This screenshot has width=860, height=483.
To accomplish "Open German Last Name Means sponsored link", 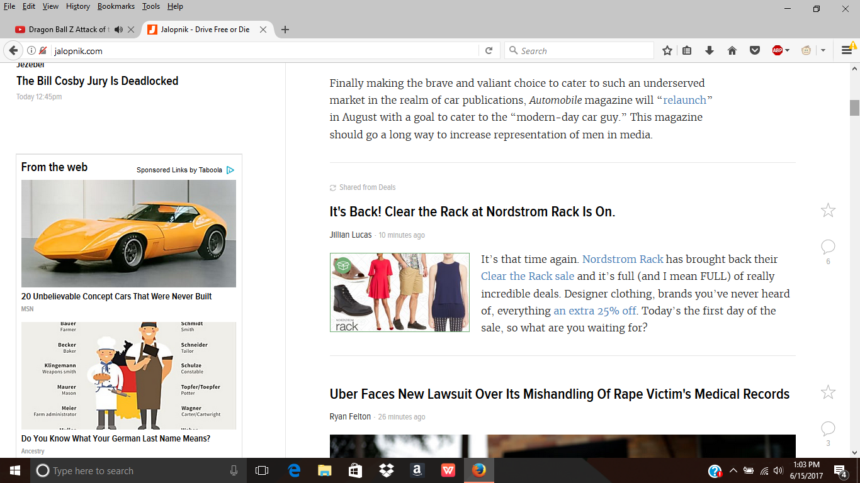I will [x=116, y=438].
